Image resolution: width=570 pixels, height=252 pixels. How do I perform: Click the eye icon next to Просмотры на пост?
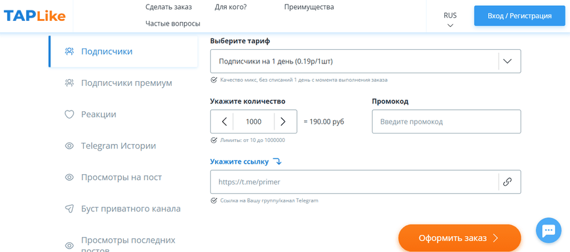pyautogui.click(x=69, y=177)
